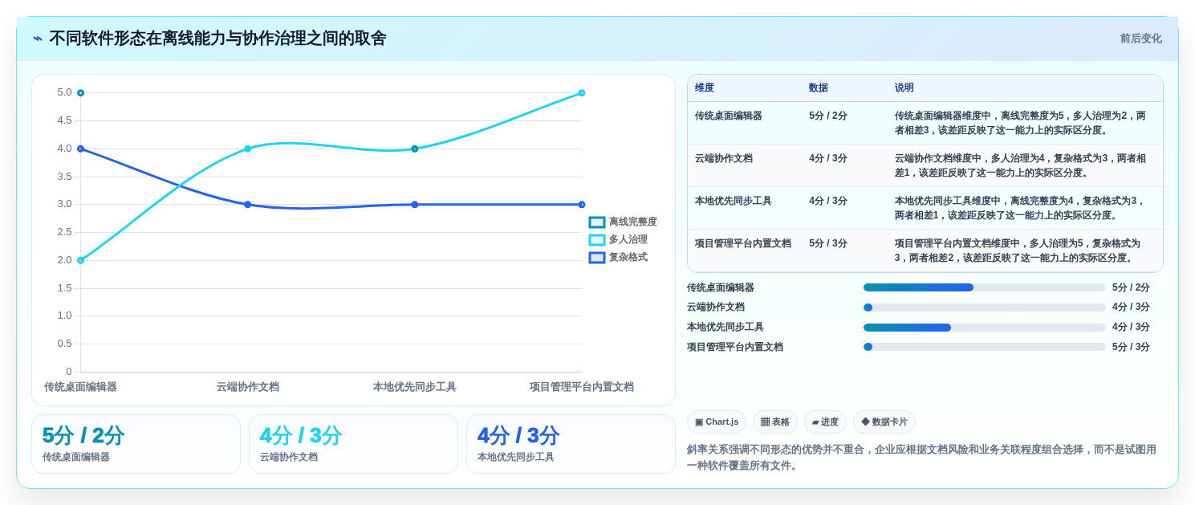Click the 前后变化 label in header
1195x505 pixels.
(x=1140, y=39)
